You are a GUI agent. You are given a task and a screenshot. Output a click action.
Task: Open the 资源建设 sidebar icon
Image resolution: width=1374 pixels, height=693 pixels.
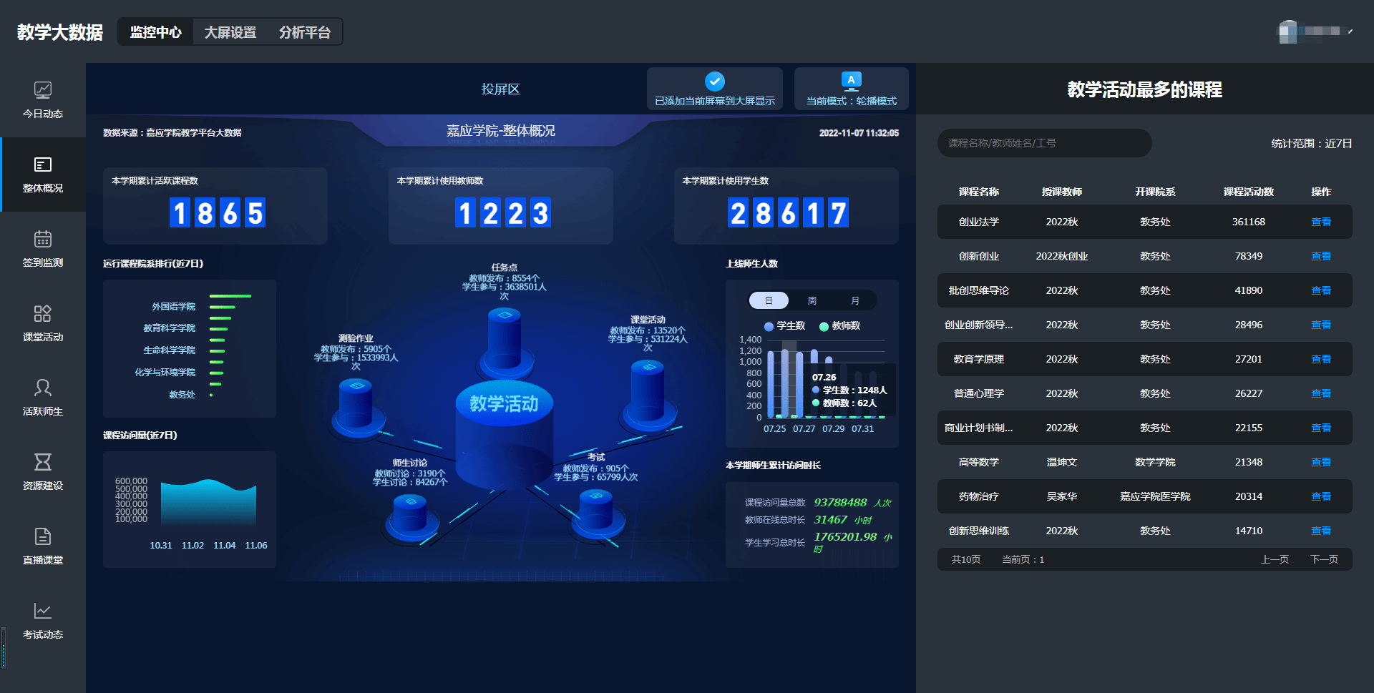pos(43,463)
